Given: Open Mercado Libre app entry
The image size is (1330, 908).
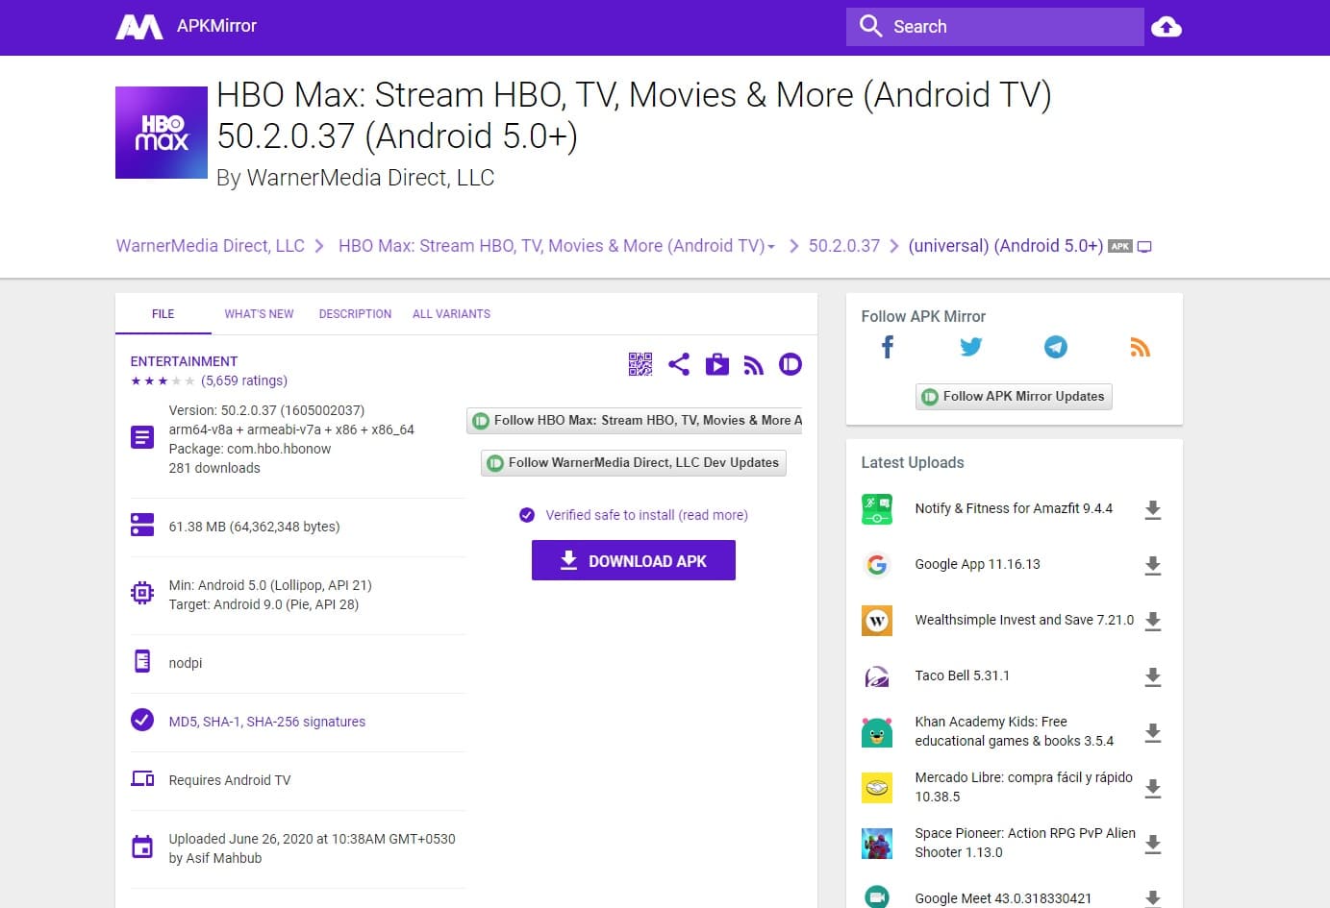Looking at the screenshot, I should [1023, 787].
